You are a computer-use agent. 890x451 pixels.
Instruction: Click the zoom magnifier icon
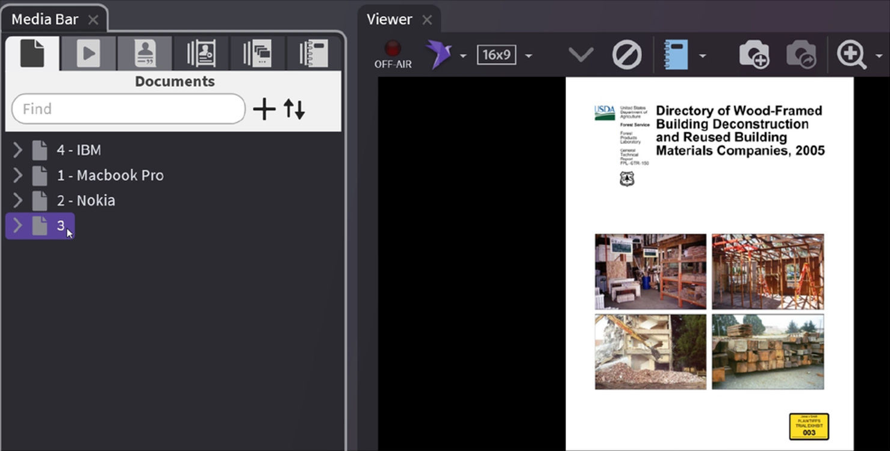tap(851, 55)
